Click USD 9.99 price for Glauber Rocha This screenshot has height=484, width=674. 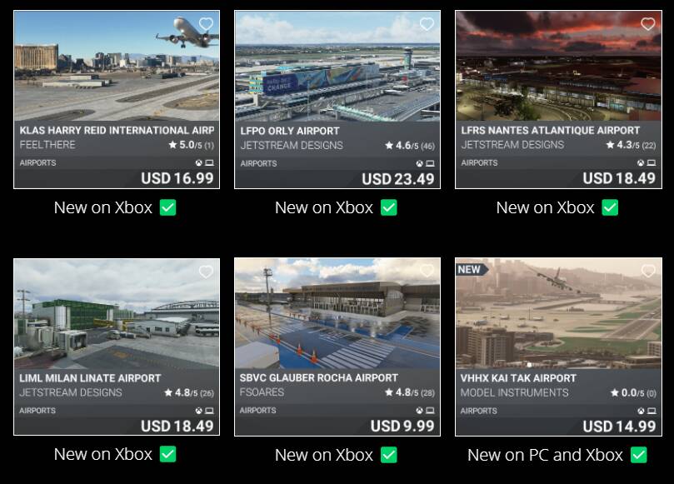(x=402, y=426)
